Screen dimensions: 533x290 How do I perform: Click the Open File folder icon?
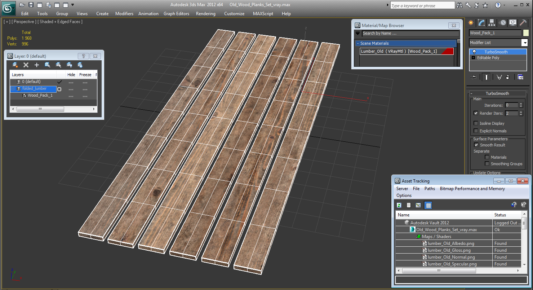pos(22,5)
